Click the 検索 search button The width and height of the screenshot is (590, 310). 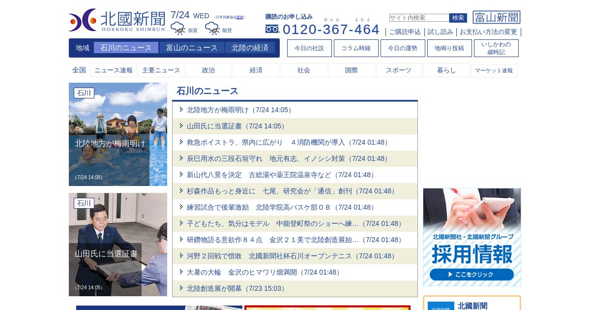(x=458, y=18)
